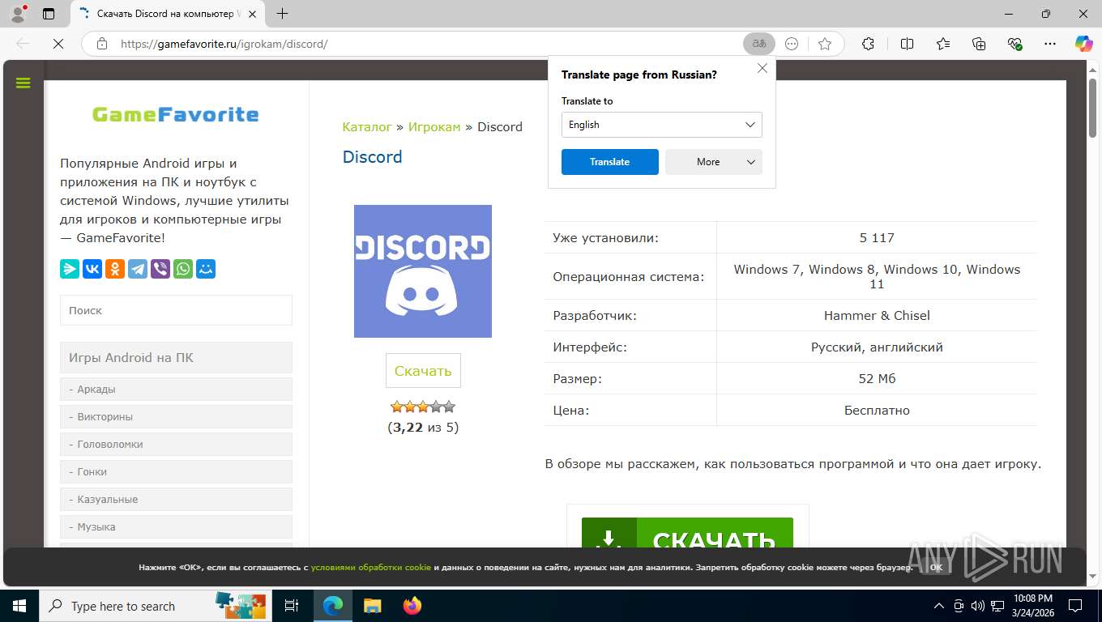Click the star rating under Скачать
This screenshot has width=1102, height=622.
pyautogui.click(x=423, y=407)
